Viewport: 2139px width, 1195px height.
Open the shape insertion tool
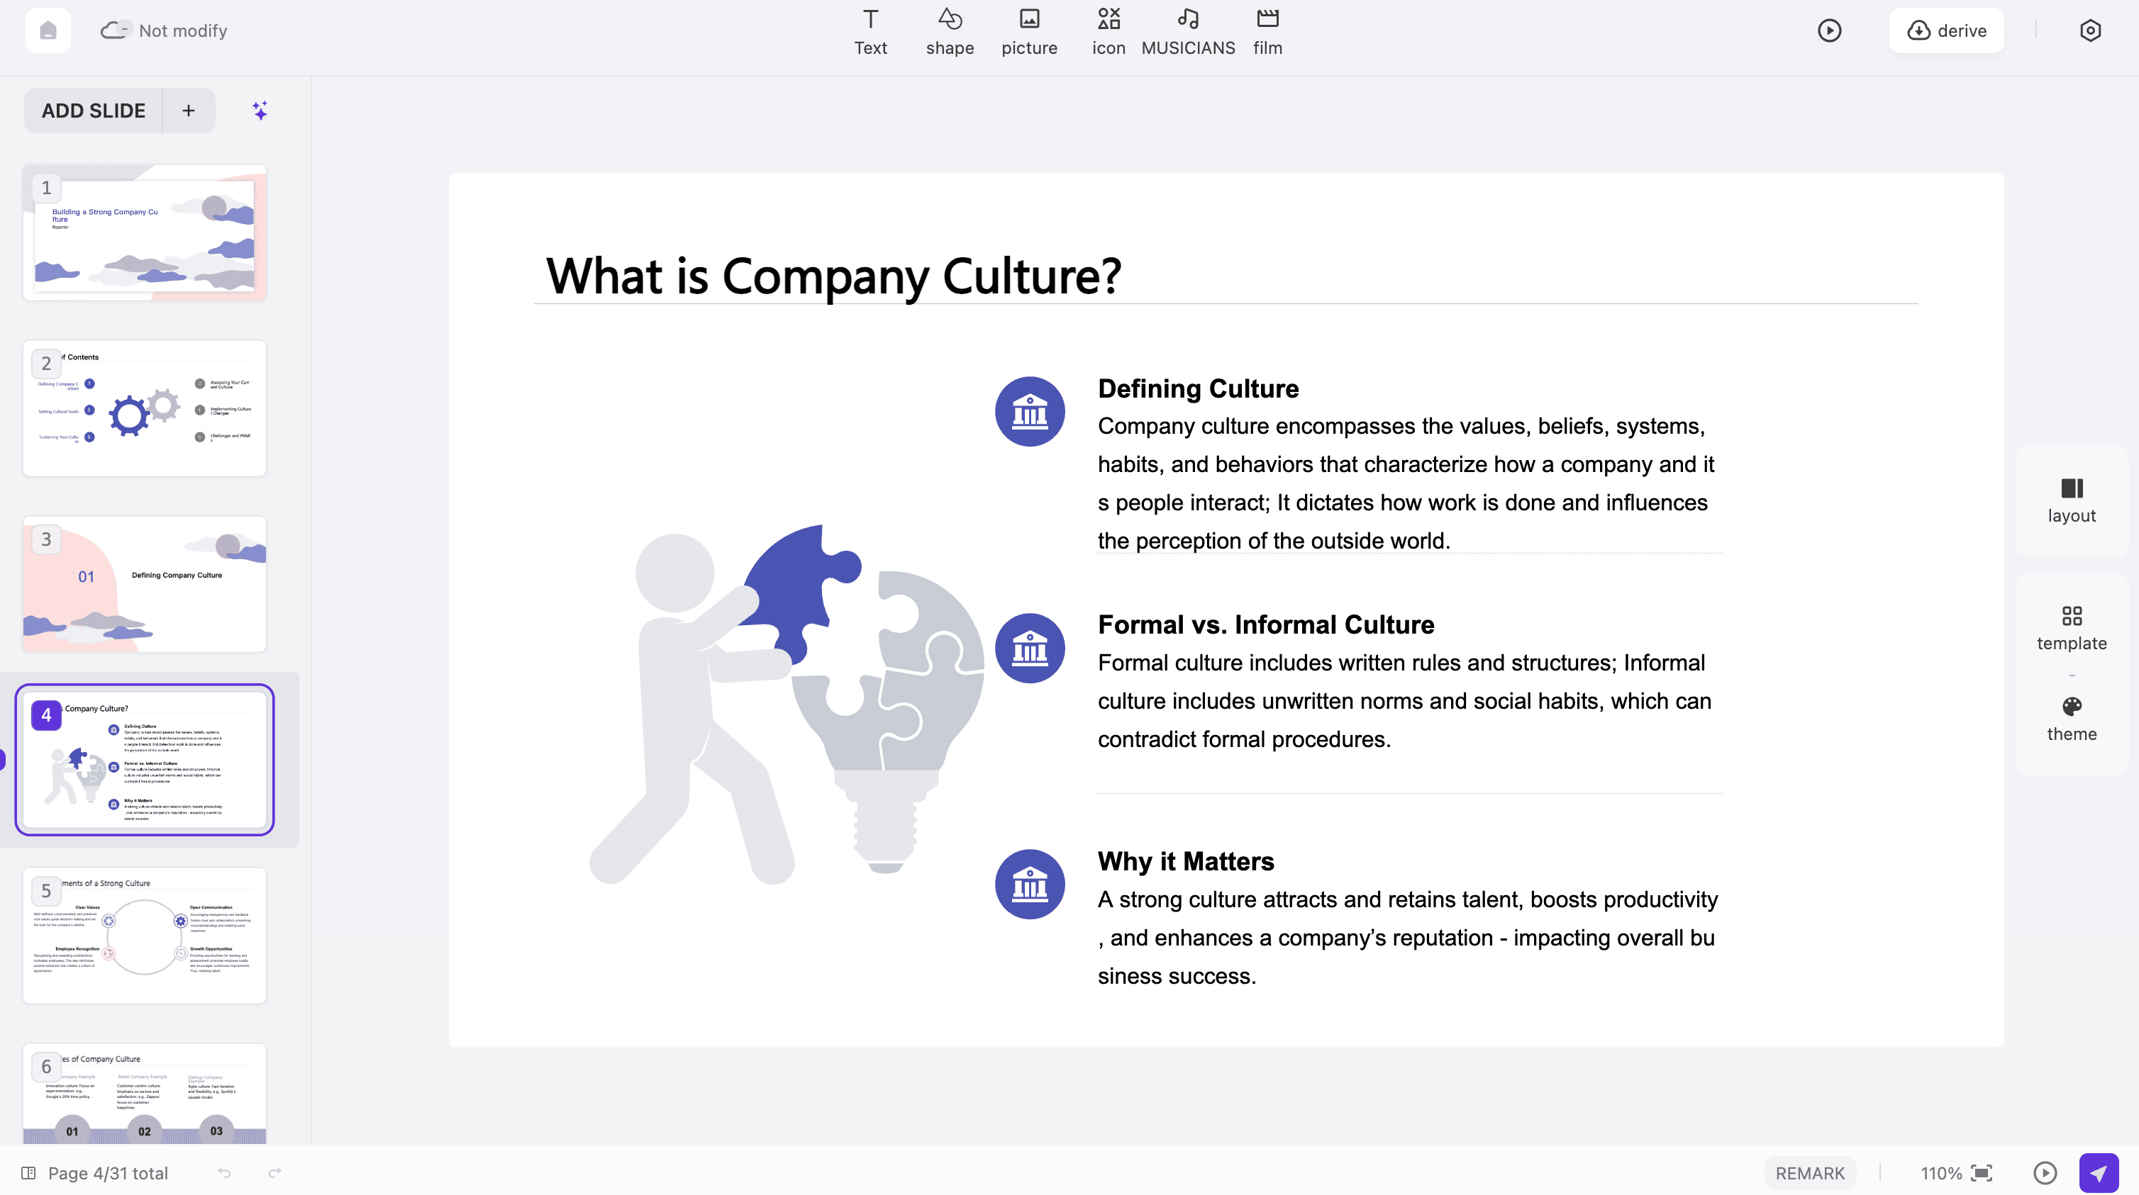click(x=949, y=30)
